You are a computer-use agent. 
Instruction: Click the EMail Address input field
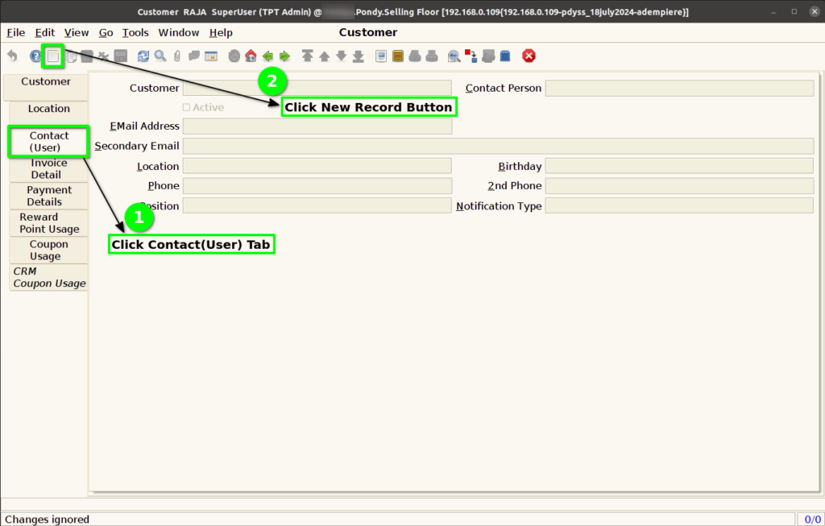point(317,126)
